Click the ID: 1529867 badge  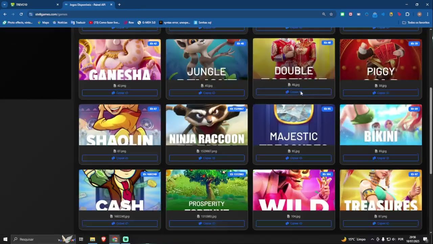pos(236,109)
